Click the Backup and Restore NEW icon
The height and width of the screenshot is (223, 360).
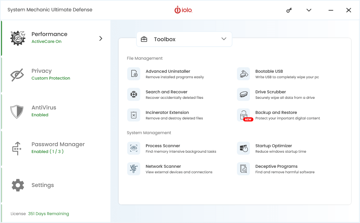point(244,115)
